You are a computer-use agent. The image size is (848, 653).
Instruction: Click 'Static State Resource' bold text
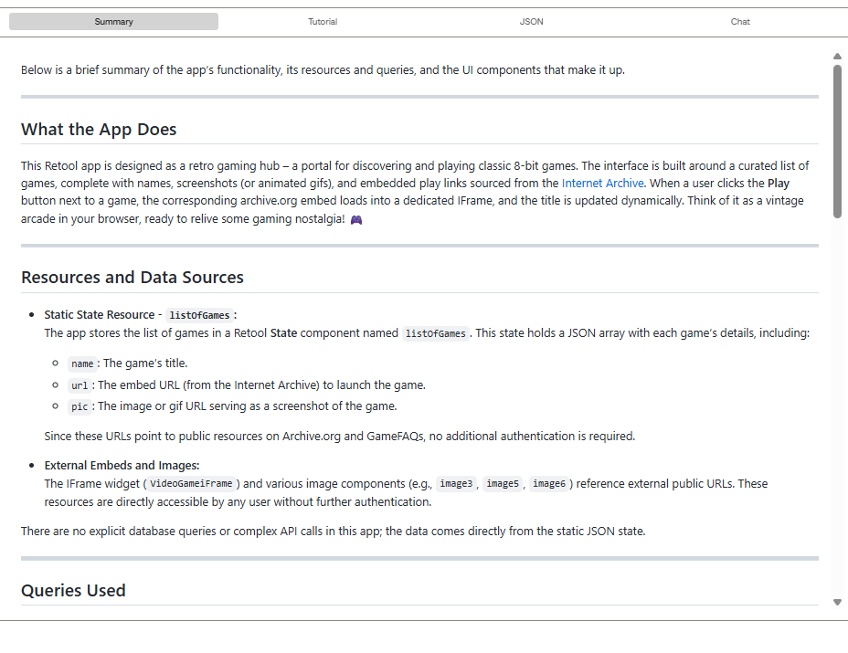[x=100, y=314]
